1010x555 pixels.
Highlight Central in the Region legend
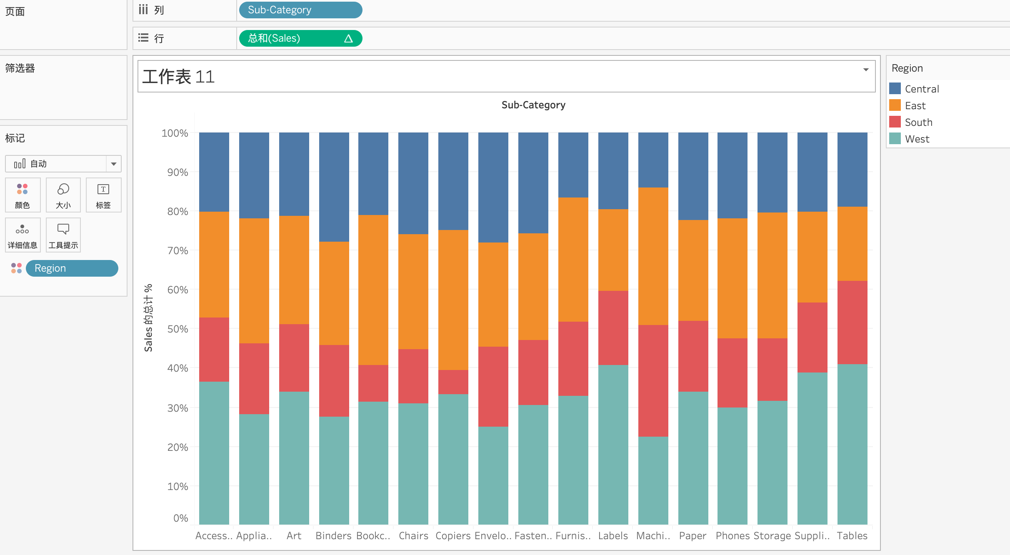click(x=922, y=89)
